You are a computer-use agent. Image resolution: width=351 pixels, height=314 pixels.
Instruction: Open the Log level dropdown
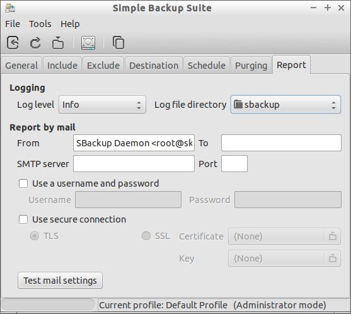[x=102, y=105]
